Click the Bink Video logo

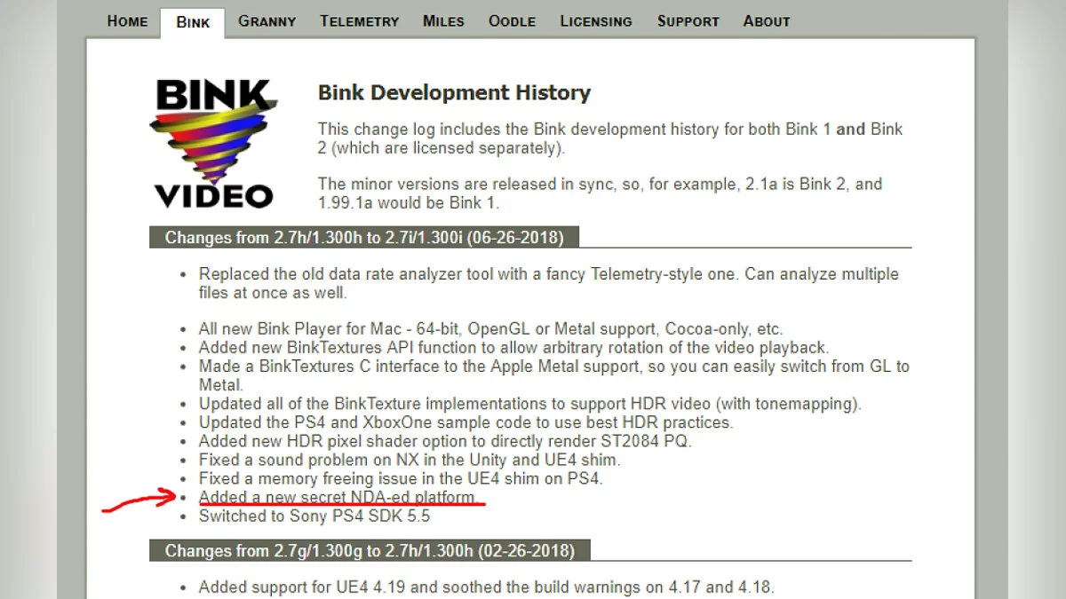click(213, 144)
